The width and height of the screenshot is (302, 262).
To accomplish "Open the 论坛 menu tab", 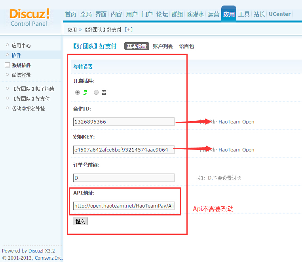I will coord(162,14).
